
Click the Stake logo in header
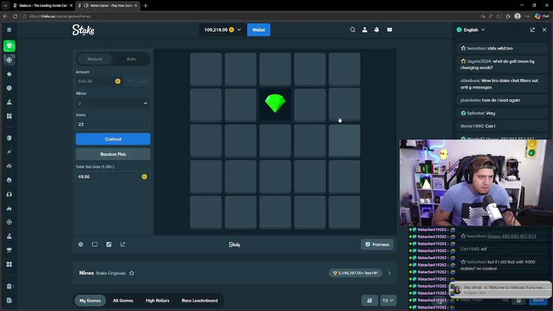(83, 30)
